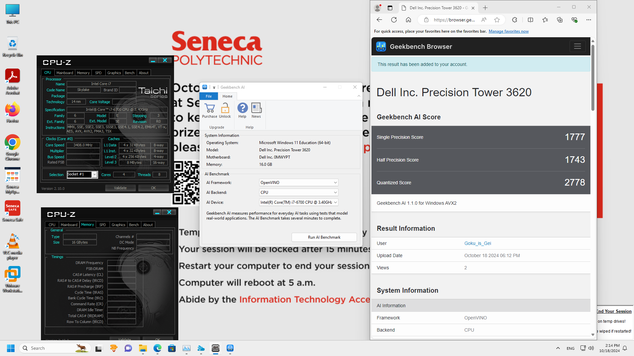This screenshot has width=634, height=356.
Task: Open volume control in system tray
Action: [591, 348]
